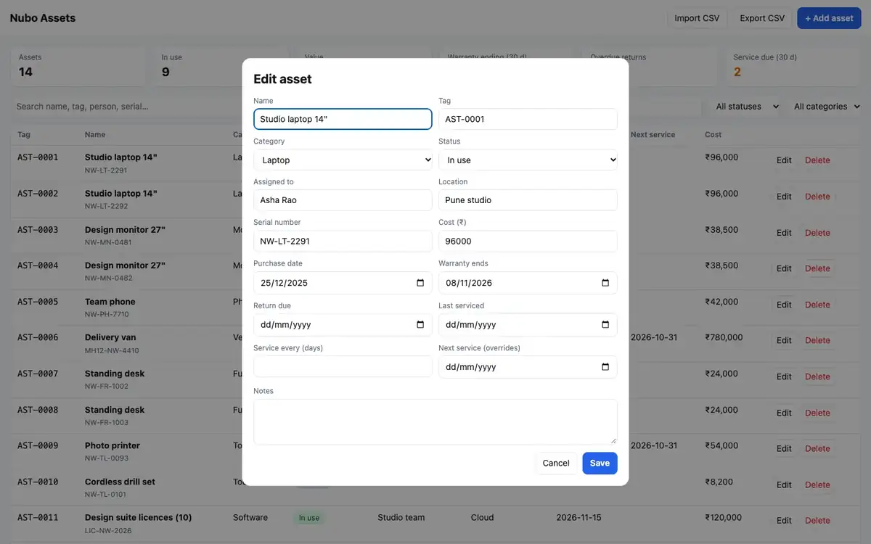Edit the Cordless drill set row
Image resolution: width=871 pixels, height=544 pixels.
click(784, 485)
